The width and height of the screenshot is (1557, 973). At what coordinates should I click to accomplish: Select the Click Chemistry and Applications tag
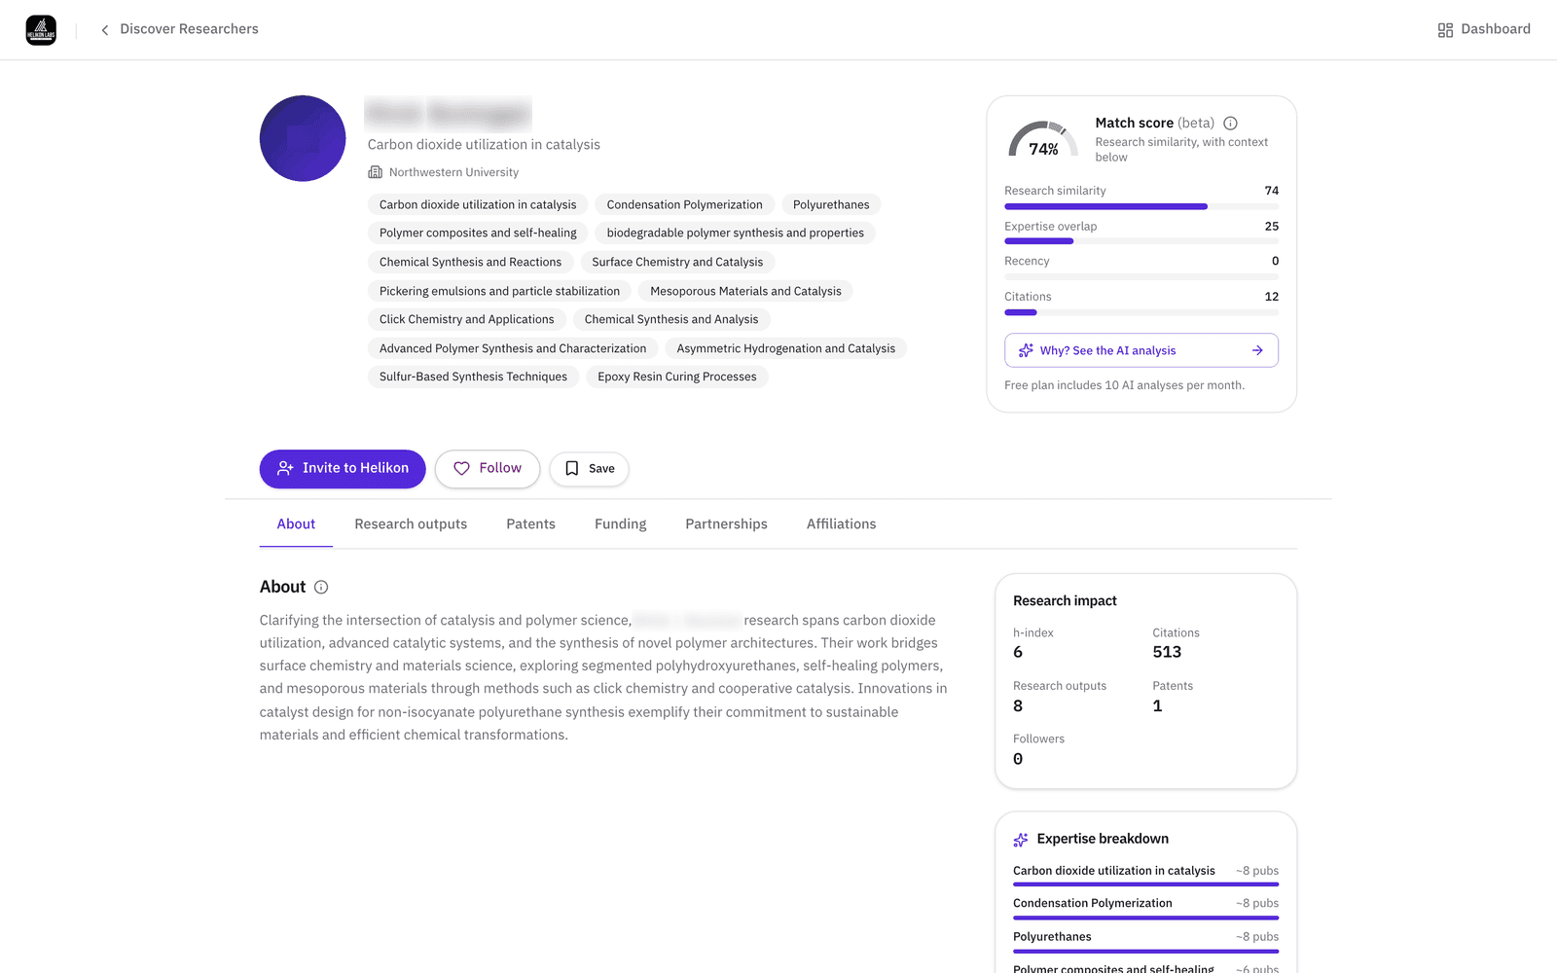point(467,319)
